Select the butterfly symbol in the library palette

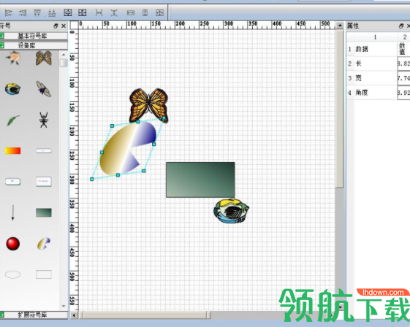pos(44,58)
